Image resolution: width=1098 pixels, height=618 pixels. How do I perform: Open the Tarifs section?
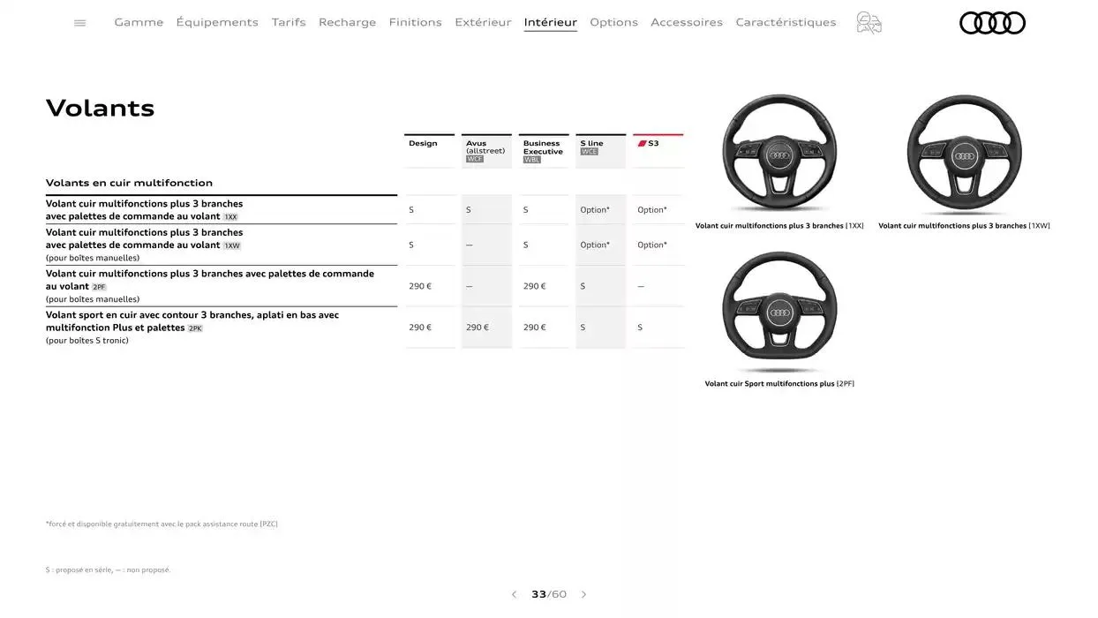289,22
